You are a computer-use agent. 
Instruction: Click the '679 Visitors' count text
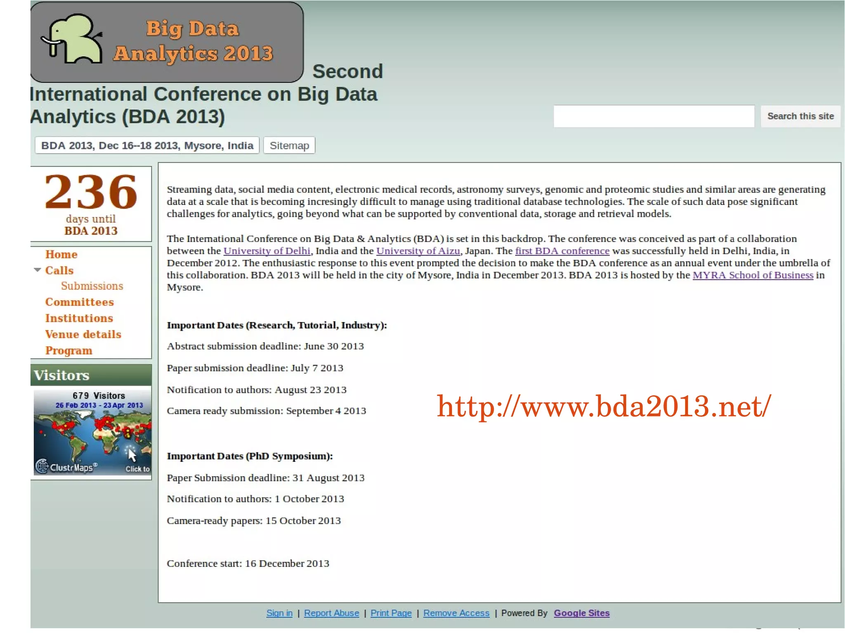click(99, 396)
